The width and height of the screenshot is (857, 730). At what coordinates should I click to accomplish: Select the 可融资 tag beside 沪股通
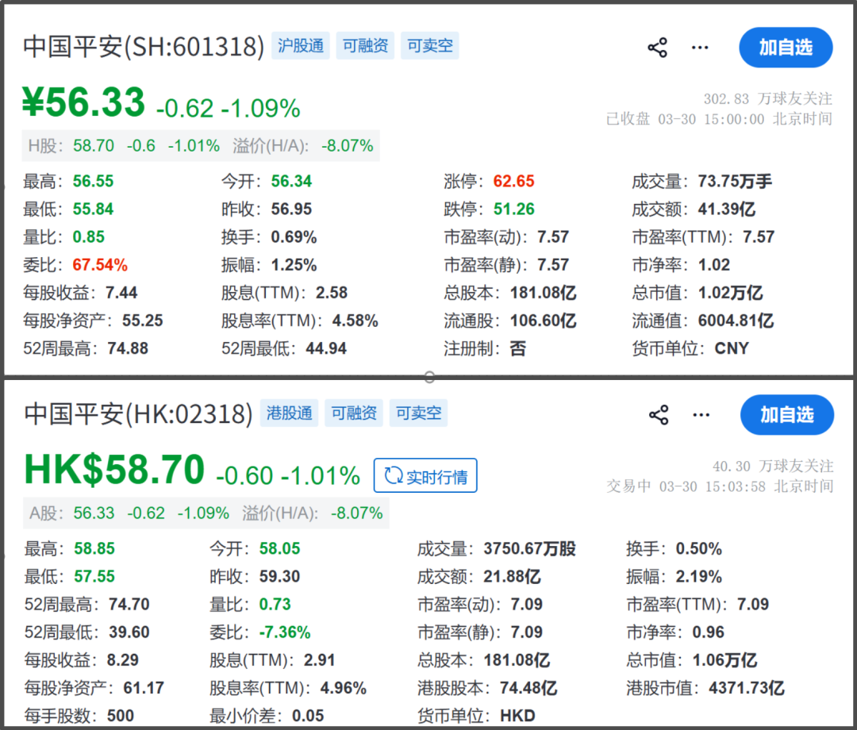[x=365, y=46]
